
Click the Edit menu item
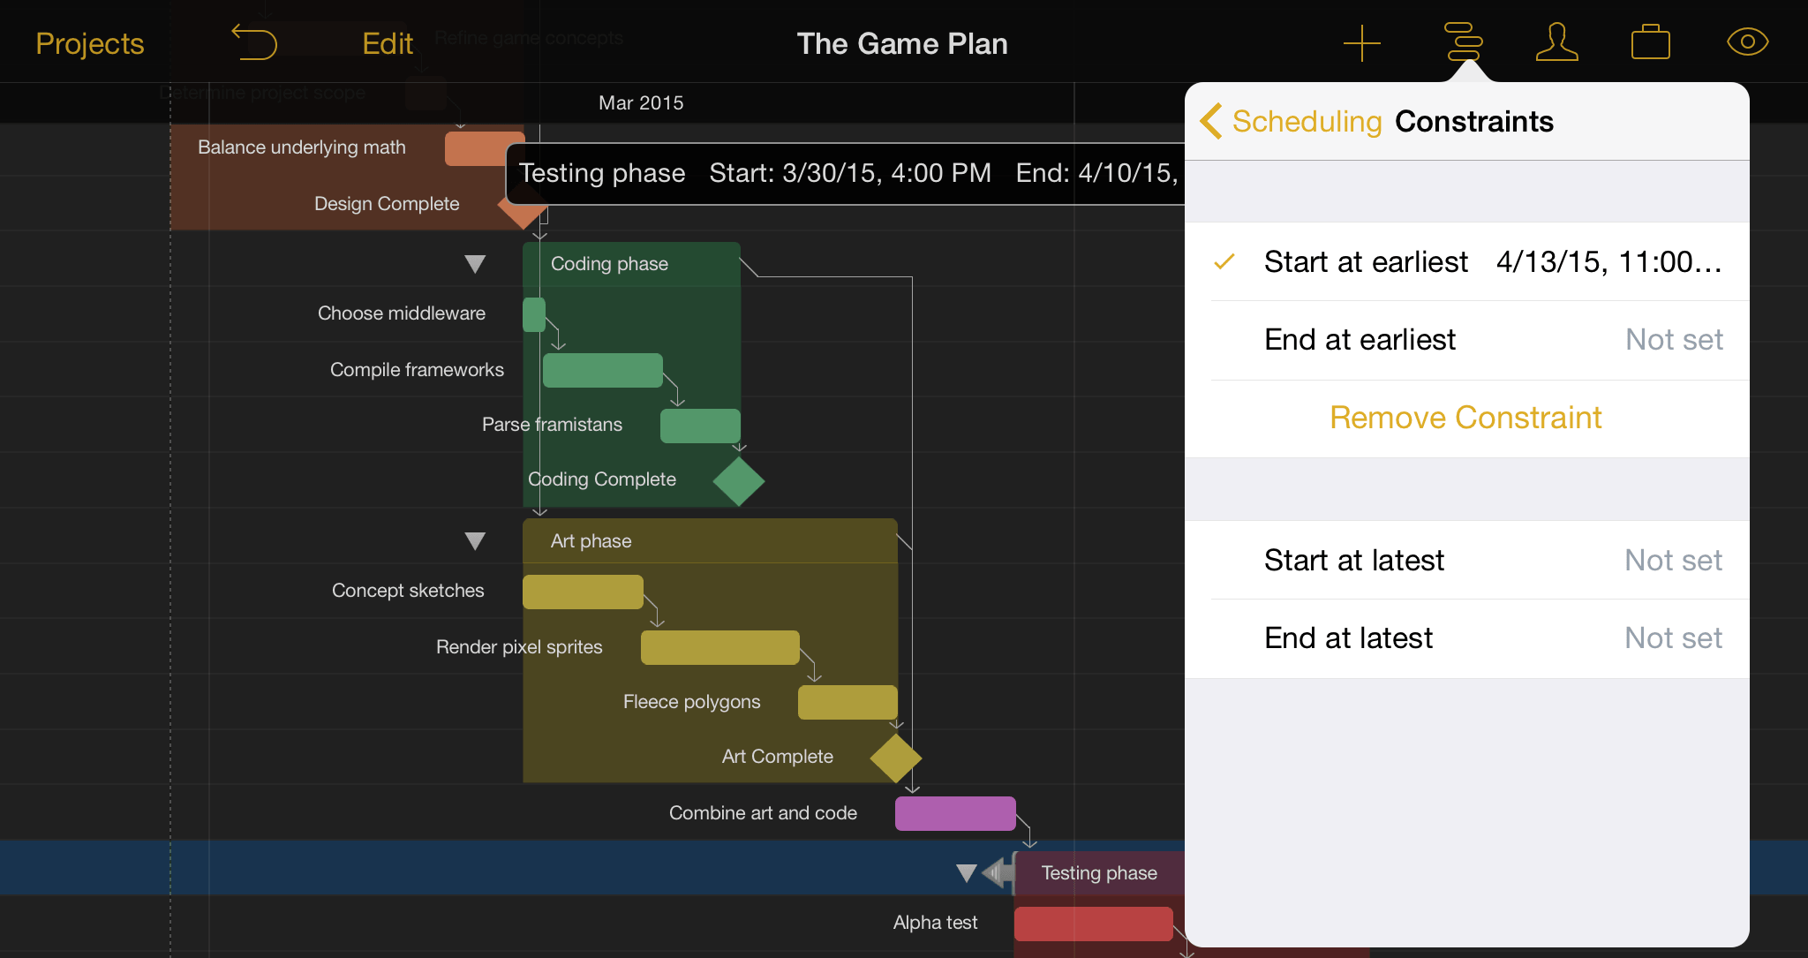[388, 43]
